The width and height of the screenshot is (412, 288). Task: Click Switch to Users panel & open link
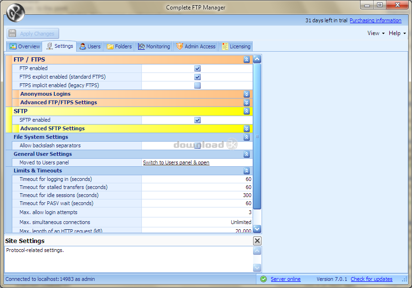pyautogui.click(x=176, y=162)
